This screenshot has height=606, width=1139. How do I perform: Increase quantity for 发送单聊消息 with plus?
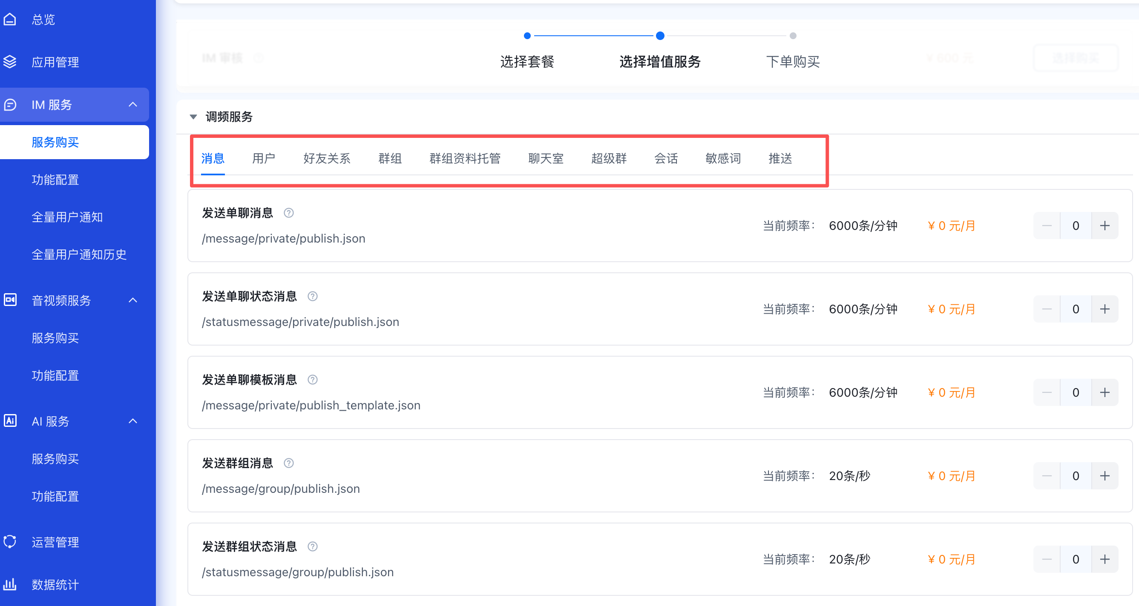click(1104, 226)
